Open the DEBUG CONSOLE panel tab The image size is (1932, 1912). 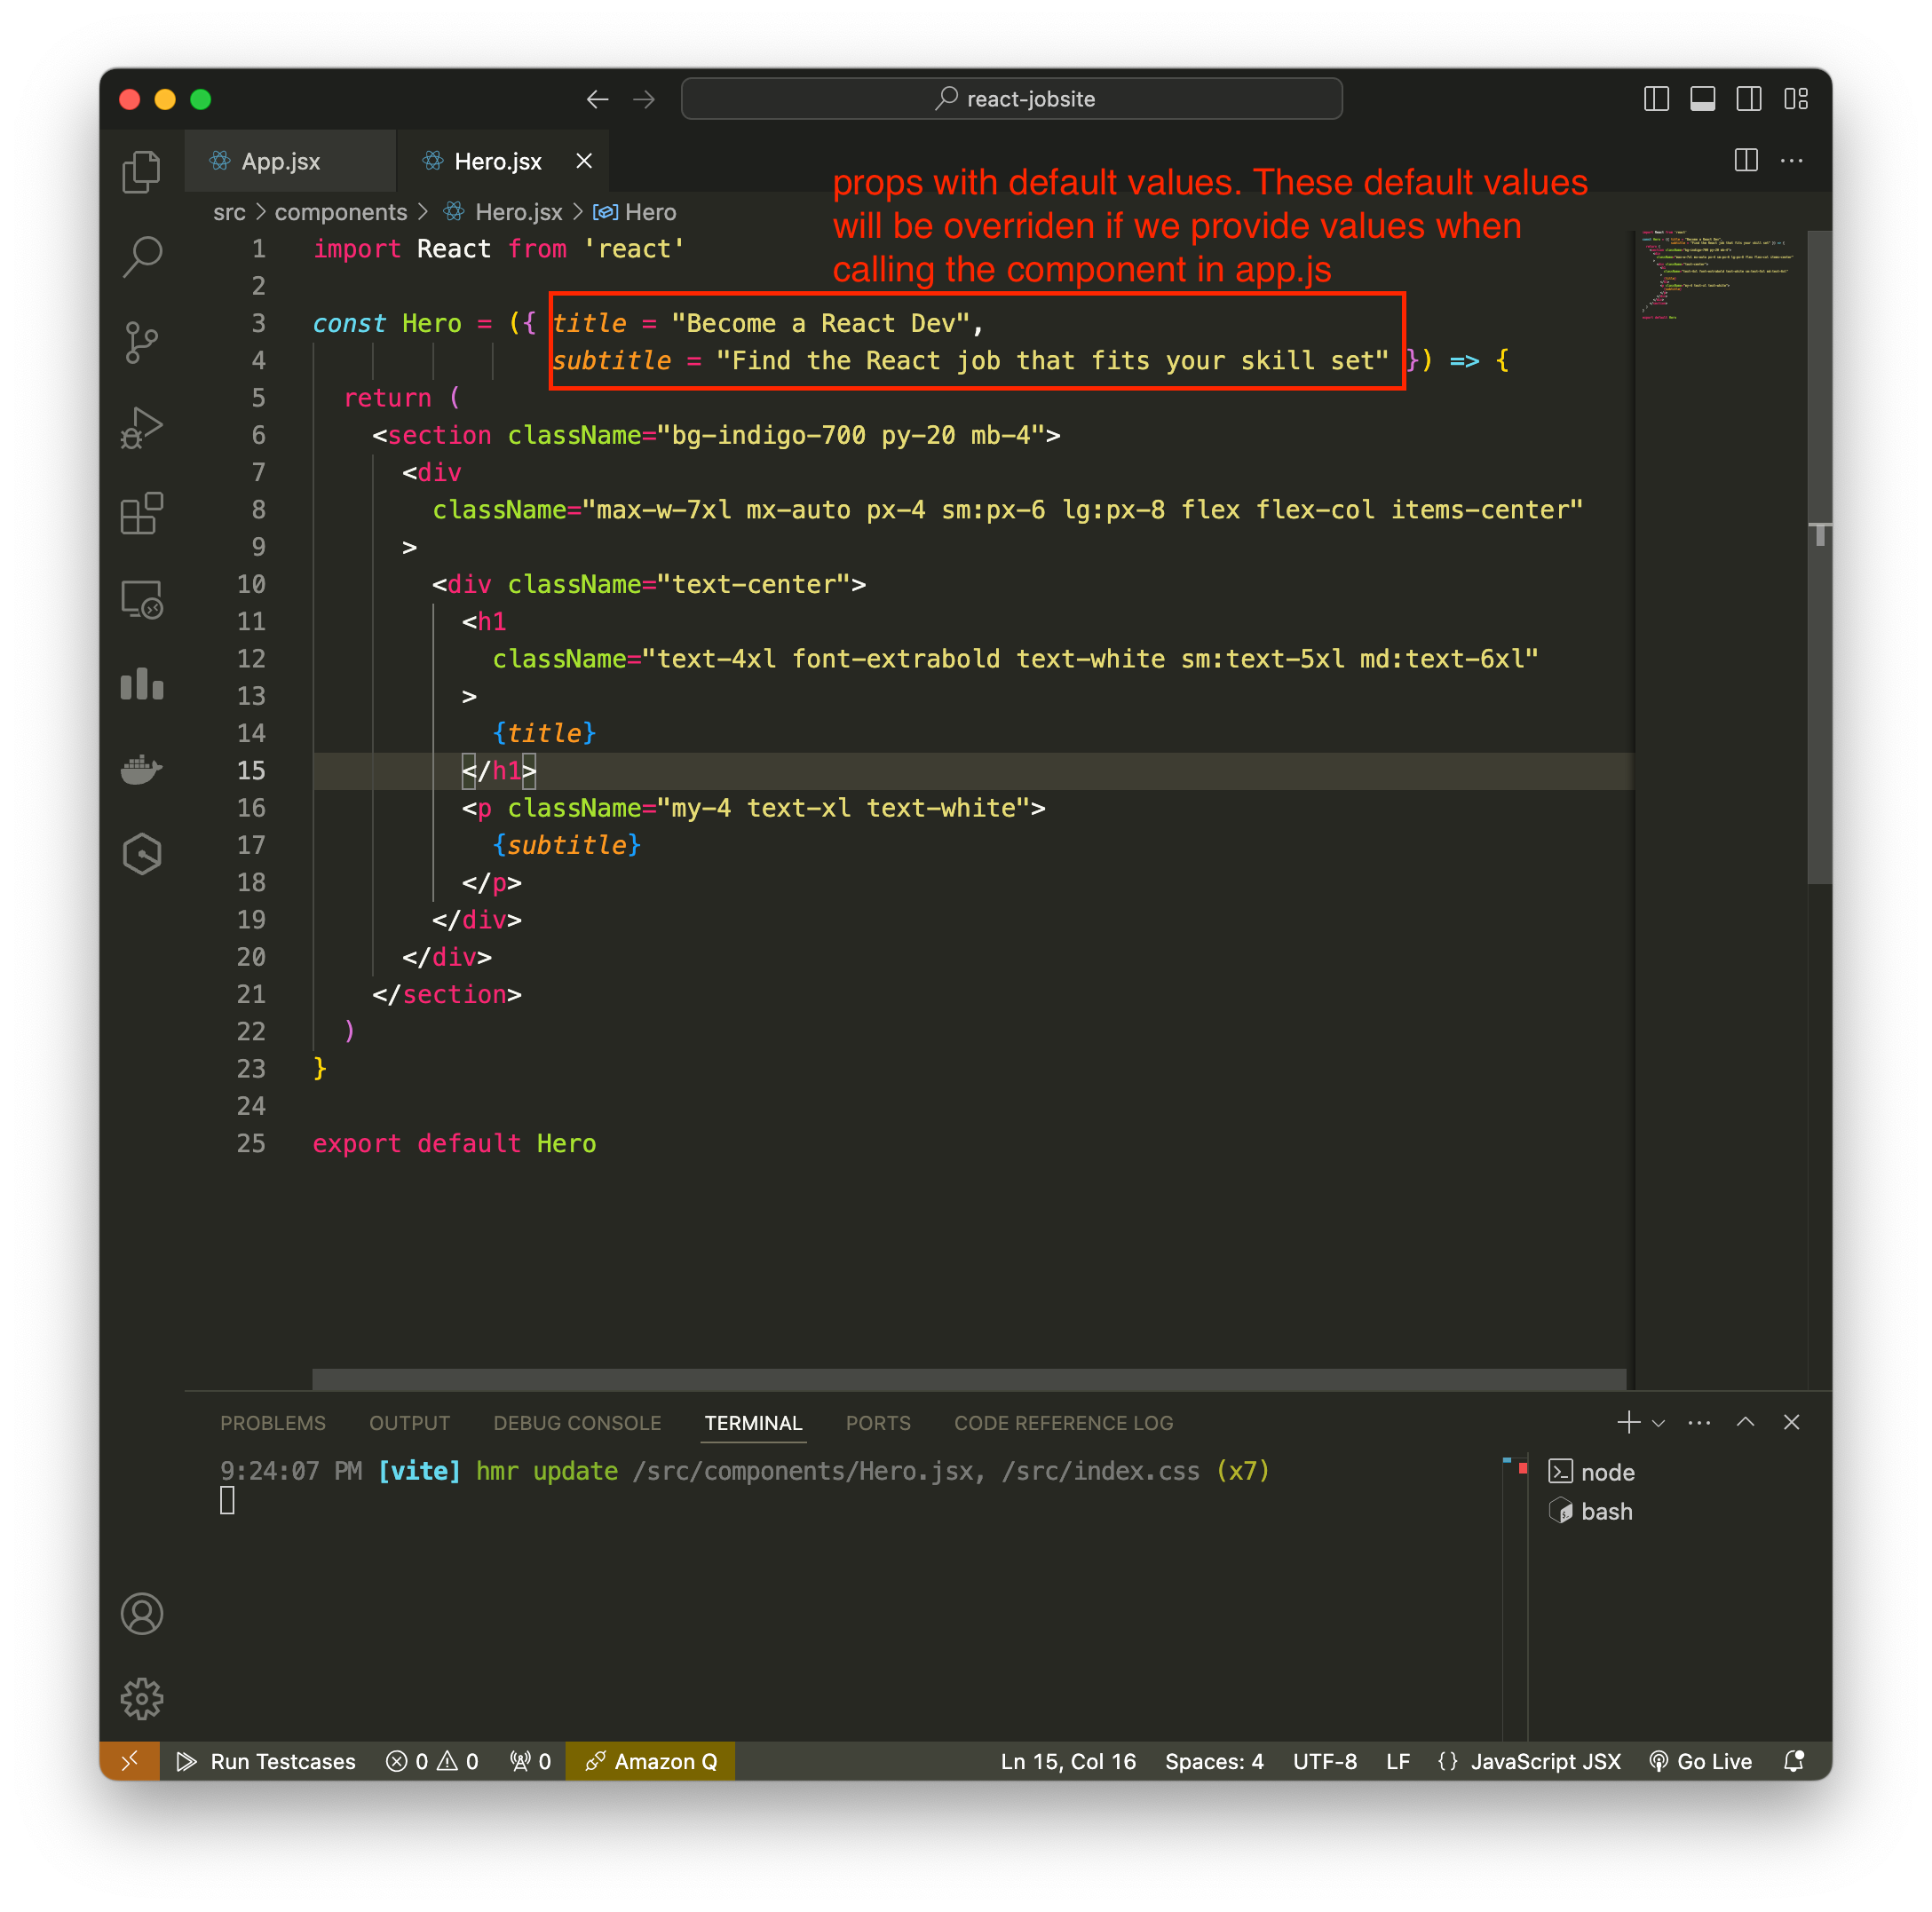pos(577,1423)
